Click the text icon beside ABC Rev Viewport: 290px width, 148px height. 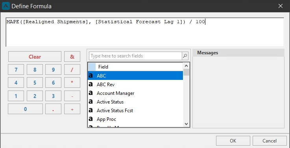pyautogui.click(x=91, y=85)
